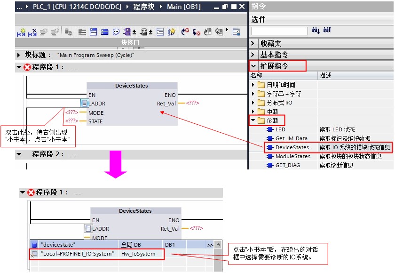
Task: Float the editor window icon
Action: 225,7
